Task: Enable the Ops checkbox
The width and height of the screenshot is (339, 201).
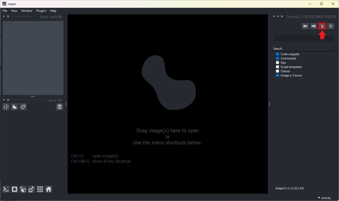Action: tap(278, 63)
